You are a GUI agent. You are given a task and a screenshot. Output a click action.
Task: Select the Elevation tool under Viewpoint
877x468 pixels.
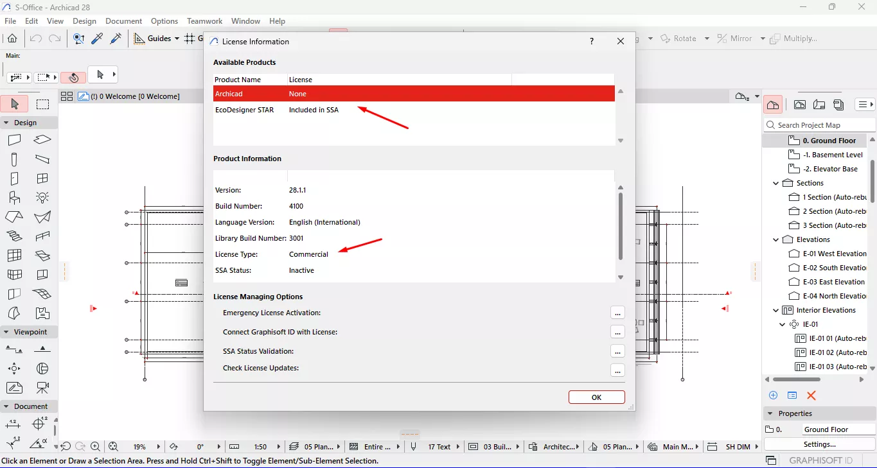point(42,349)
